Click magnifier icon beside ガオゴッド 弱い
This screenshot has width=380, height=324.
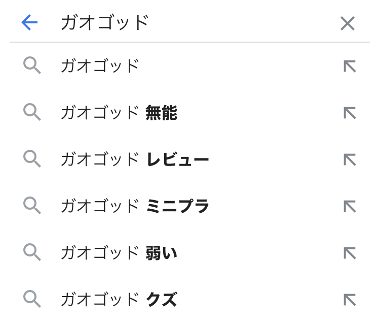(32, 253)
